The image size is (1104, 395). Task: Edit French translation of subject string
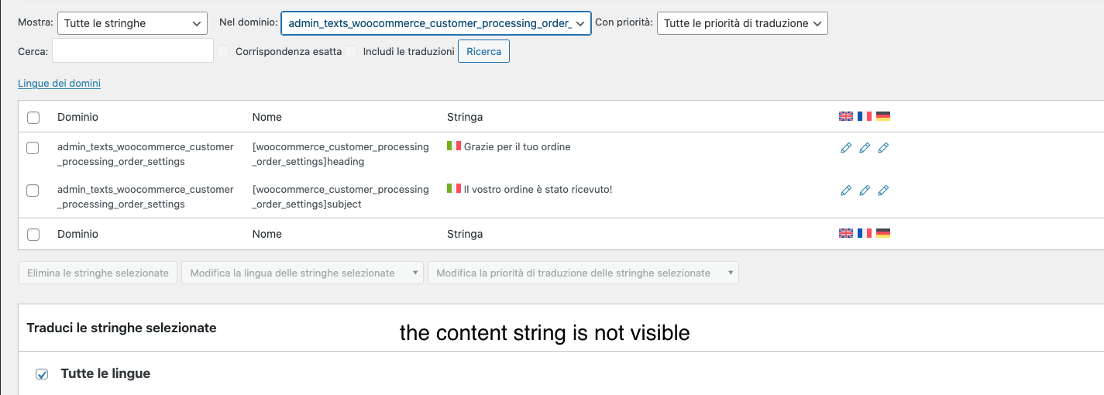pos(865,191)
